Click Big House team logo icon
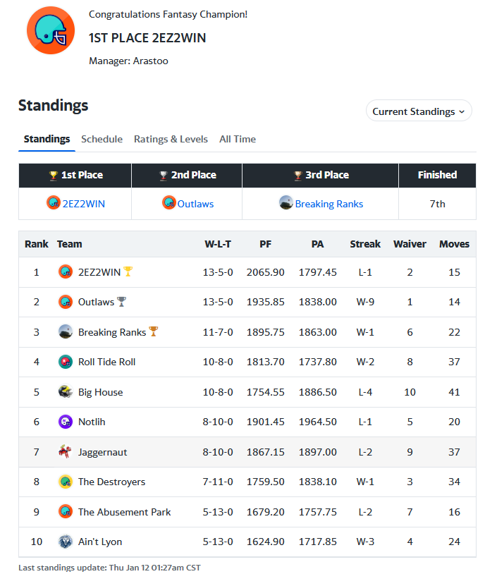The image size is (485, 574). [66, 392]
